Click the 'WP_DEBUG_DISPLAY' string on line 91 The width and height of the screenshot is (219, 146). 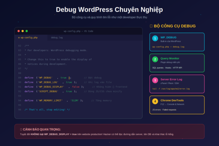[51, 87]
